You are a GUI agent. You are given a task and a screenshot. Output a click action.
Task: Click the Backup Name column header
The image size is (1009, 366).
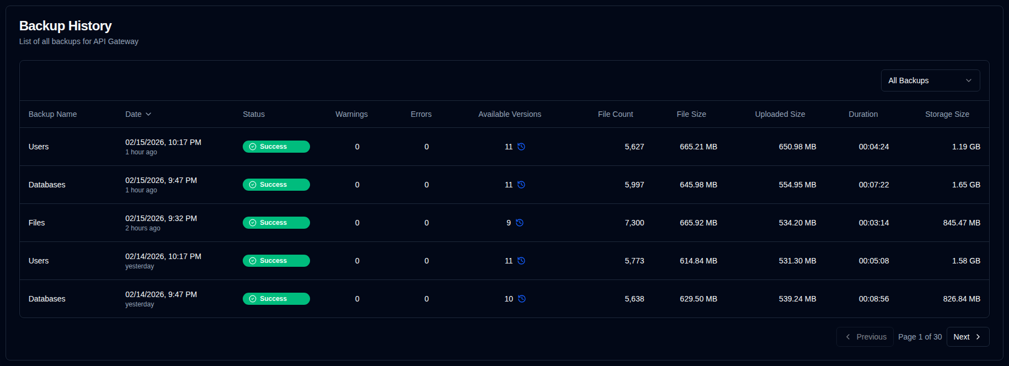tap(52, 114)
